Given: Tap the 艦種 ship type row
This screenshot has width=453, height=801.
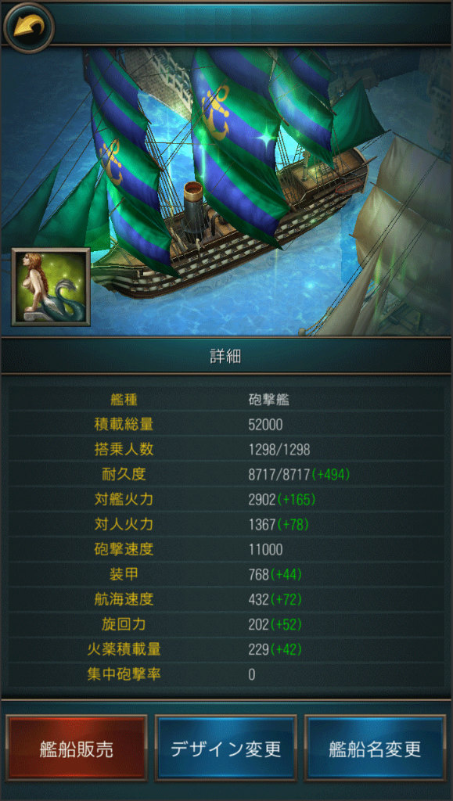Looking at the screenshot, I should click(226, 400).
